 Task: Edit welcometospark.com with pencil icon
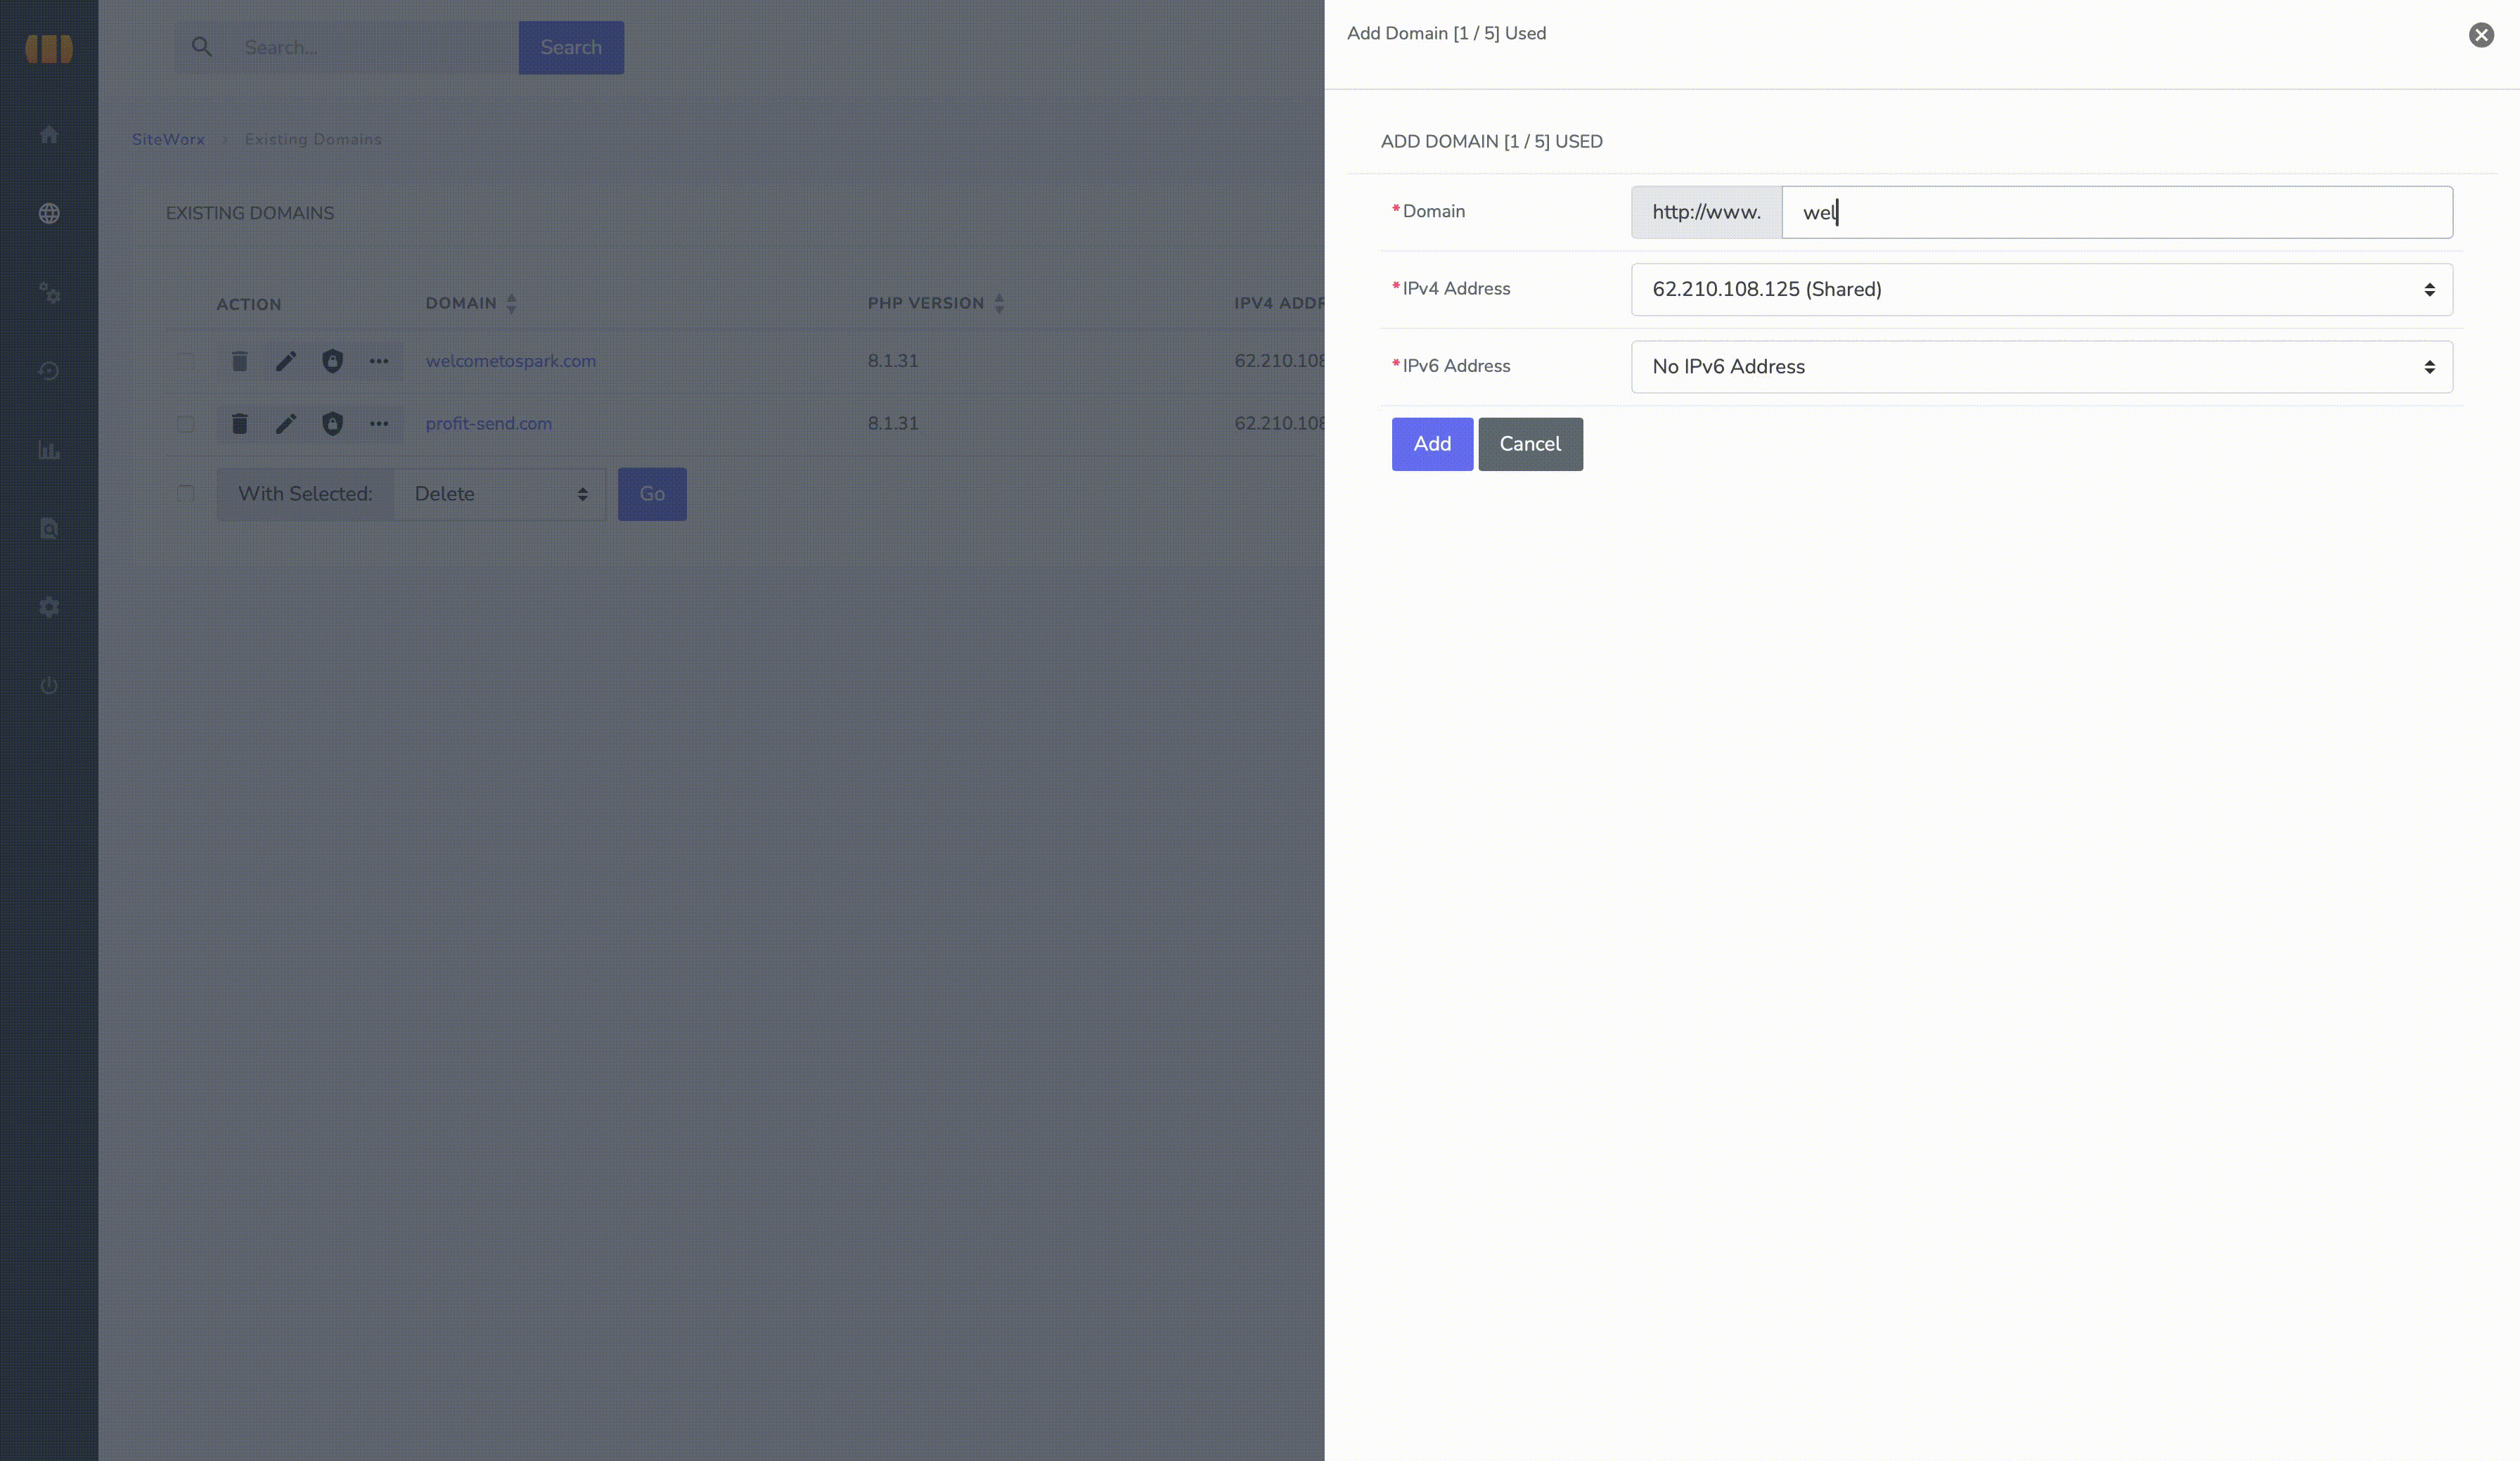click(x=286, y=361)
